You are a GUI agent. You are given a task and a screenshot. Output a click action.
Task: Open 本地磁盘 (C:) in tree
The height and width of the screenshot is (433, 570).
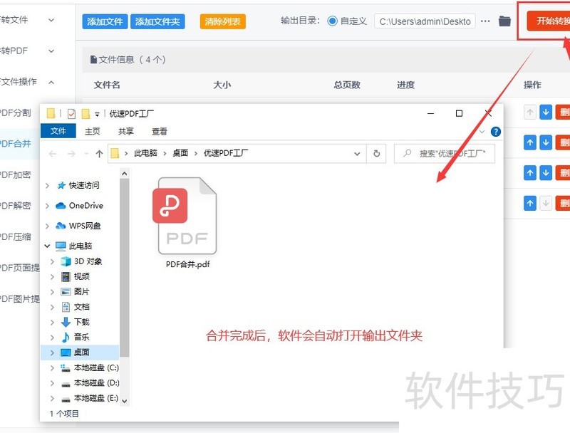[x=96, y=367]
